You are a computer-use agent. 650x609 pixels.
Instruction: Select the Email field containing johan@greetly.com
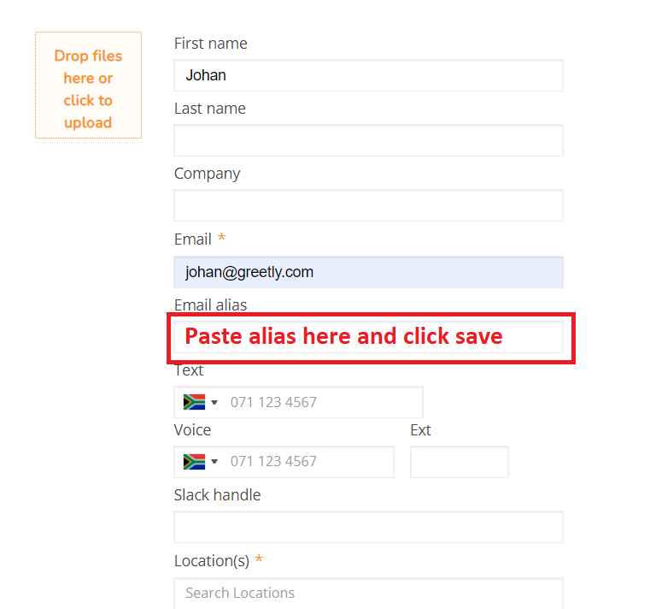(x=368, y=272)
